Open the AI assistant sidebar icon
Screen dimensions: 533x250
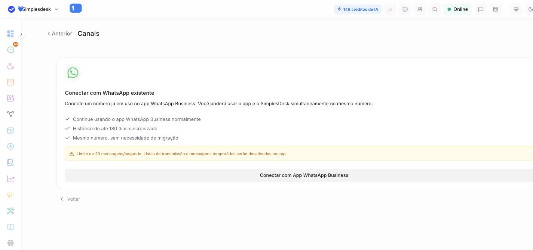click(x=10, y=98)
